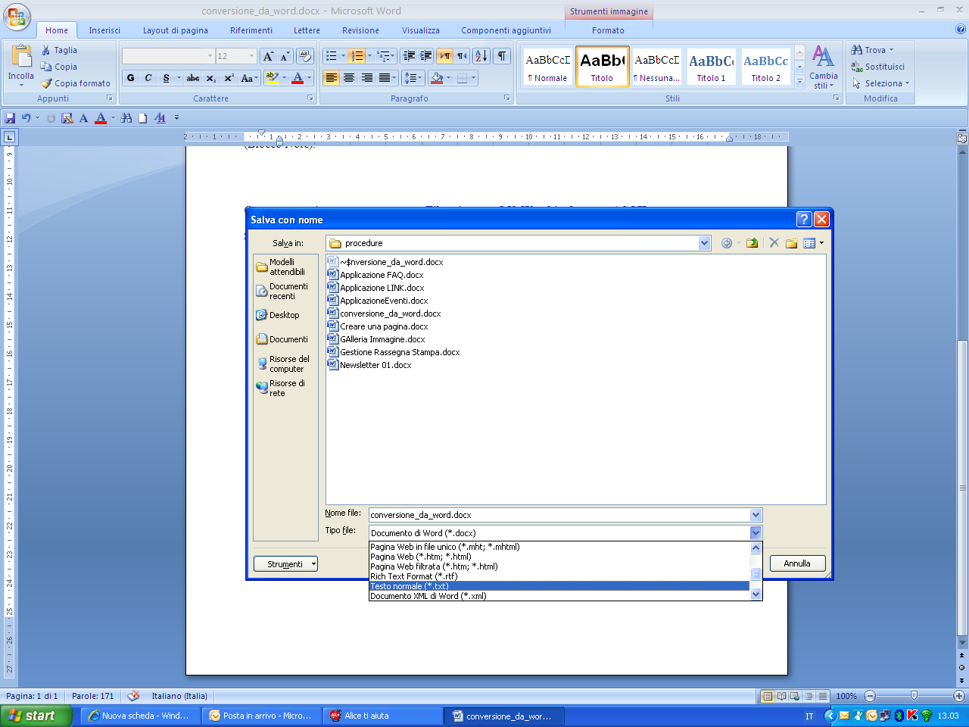The image size is (969, 727).
Task: Click the Nome file input field
Action: 559,515
